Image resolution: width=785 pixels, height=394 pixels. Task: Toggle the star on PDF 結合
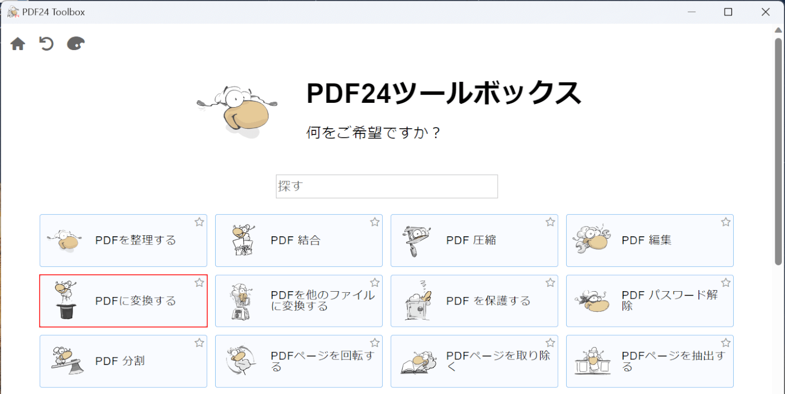(x=375, y=222)
